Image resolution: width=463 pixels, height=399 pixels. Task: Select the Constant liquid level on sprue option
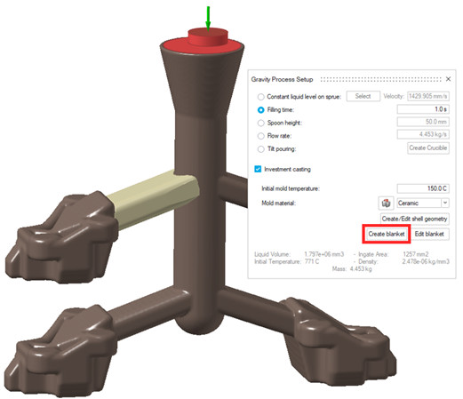pyautogui.click(x=260, y=97)
